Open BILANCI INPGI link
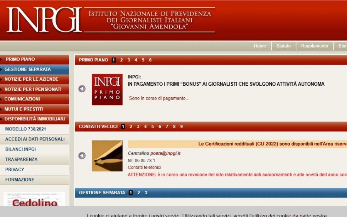This screenshot has width=347, height=217. click(35, 149)
